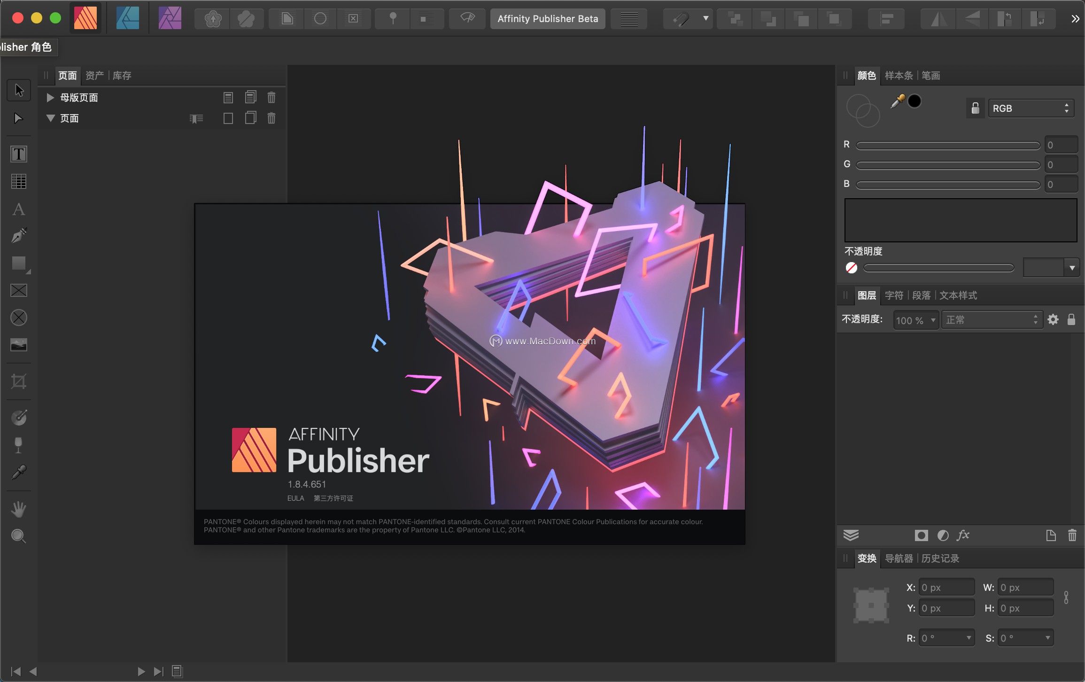The height and width of the screenshot is (682, 1085).
Task: Toggle aspect ratio link in Transform
Action: (1066, 597)
